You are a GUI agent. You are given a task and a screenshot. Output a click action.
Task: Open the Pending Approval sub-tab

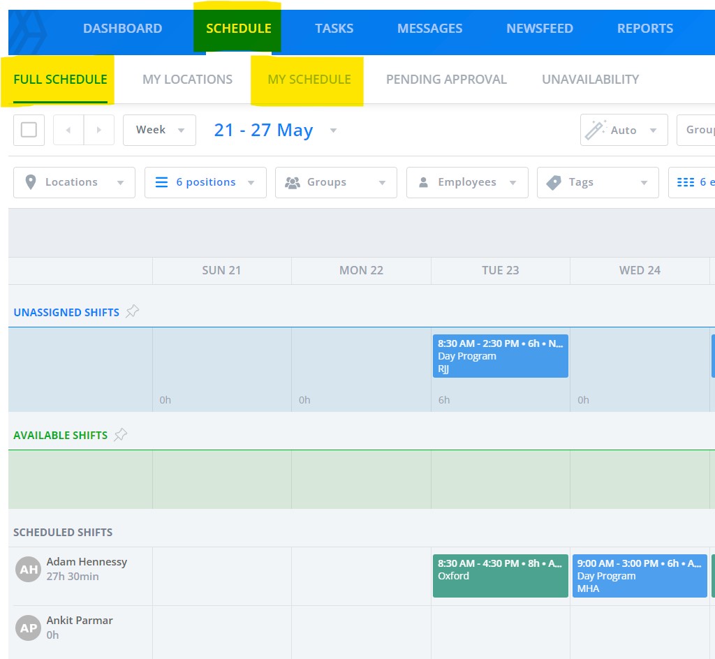(446, 80)
